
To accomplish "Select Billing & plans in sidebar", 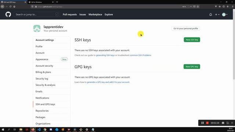I will [52, 72].
